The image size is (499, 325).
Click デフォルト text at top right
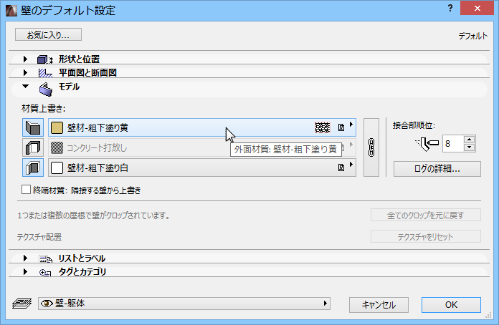pos(473,36)
